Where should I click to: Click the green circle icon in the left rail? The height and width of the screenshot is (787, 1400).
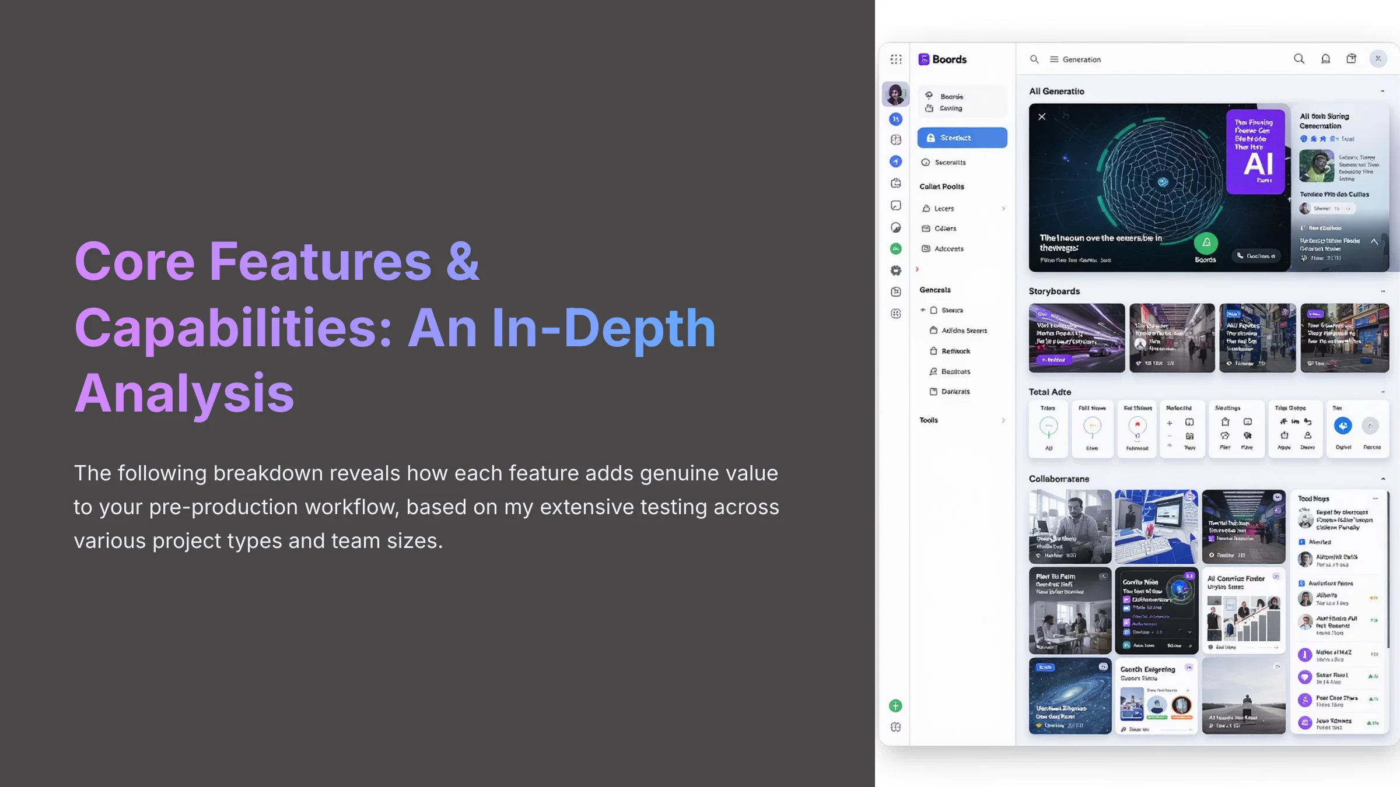coord(896,249)
